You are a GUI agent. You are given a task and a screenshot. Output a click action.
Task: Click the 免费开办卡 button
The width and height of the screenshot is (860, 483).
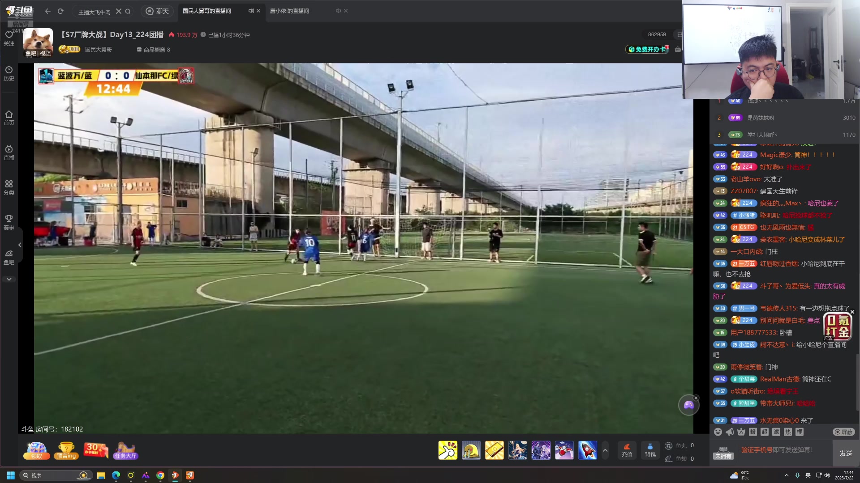pos(648,49)
